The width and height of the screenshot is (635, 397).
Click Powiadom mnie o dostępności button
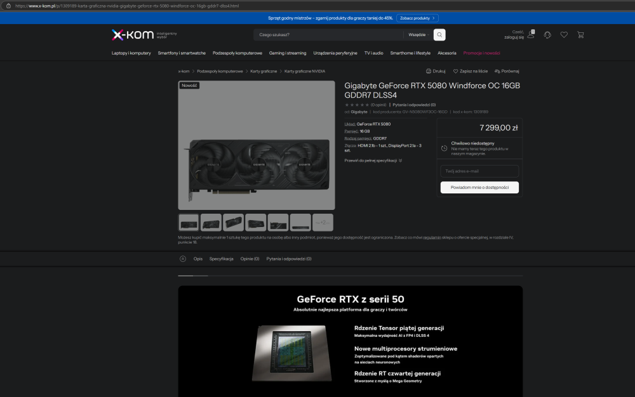[479, 187]
